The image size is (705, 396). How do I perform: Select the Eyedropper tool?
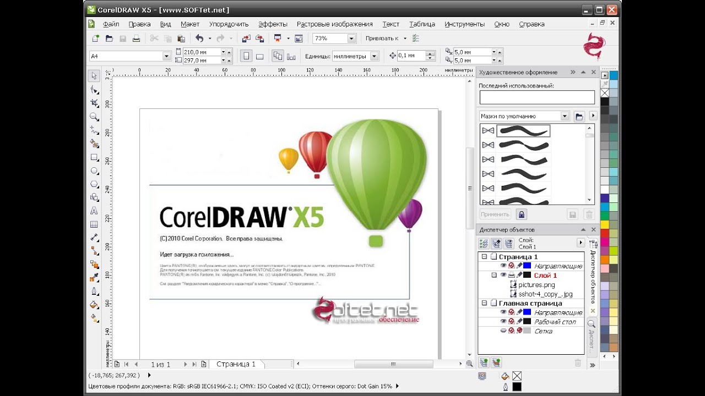click(94, 278)
